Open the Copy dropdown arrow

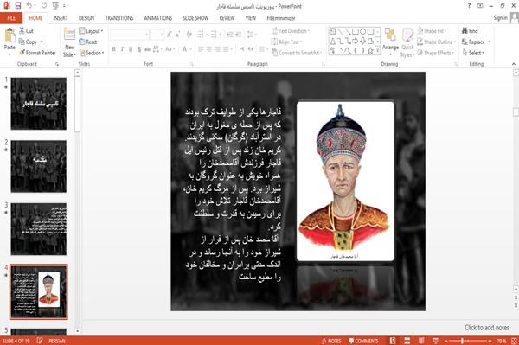tap(42, 42)
